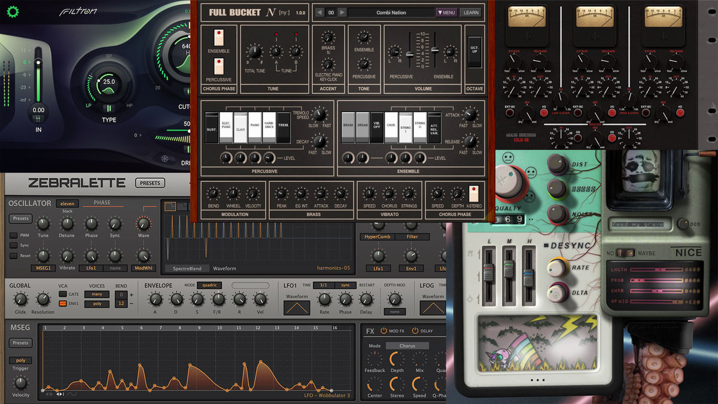Open the MENU dropdown in Full Bucket
The image size is (718, 404).
pos(446,11)
